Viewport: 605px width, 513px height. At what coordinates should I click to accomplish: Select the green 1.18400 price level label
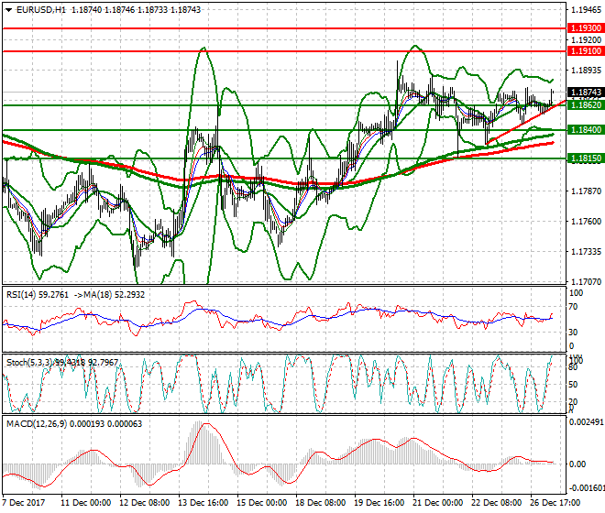pos(586,130)
